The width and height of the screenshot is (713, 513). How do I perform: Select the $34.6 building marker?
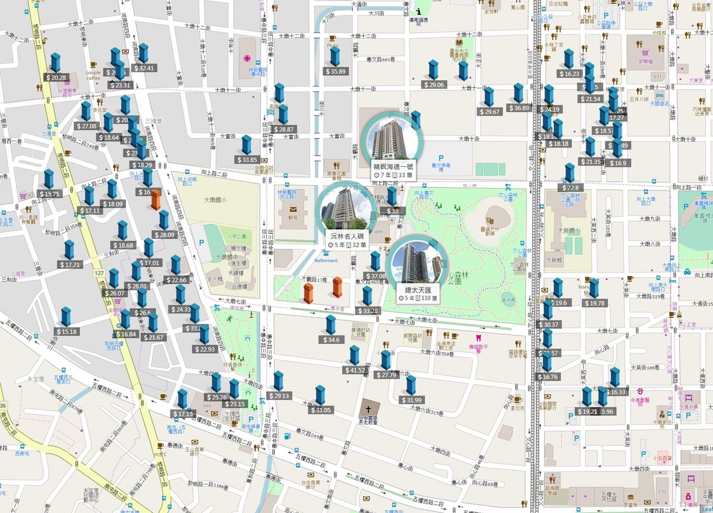(x=331, y=325)
